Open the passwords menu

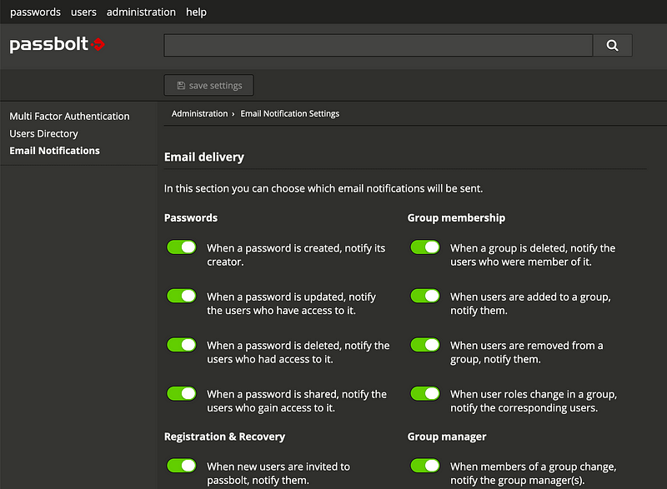click(35, 12)
